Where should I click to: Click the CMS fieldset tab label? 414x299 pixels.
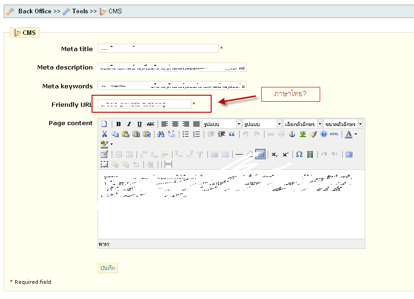25,33
